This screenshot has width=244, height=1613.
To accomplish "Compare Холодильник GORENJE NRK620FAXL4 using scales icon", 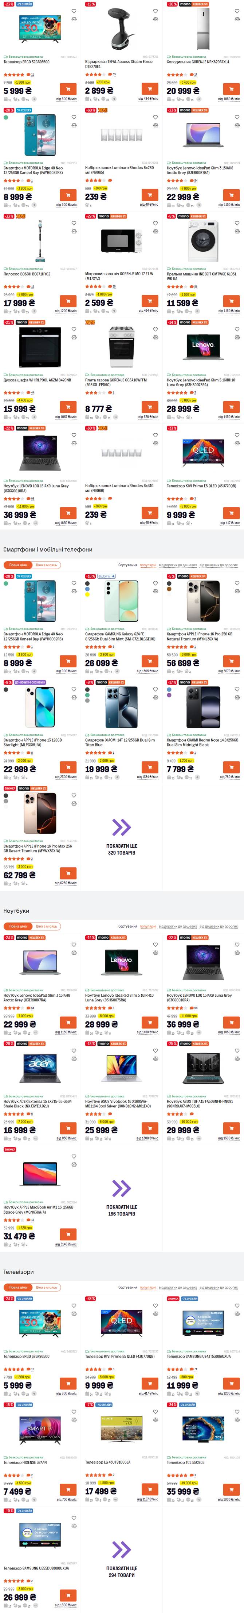I will 237,19.
